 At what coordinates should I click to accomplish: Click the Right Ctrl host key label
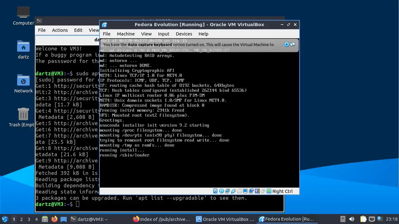point(282,191)
